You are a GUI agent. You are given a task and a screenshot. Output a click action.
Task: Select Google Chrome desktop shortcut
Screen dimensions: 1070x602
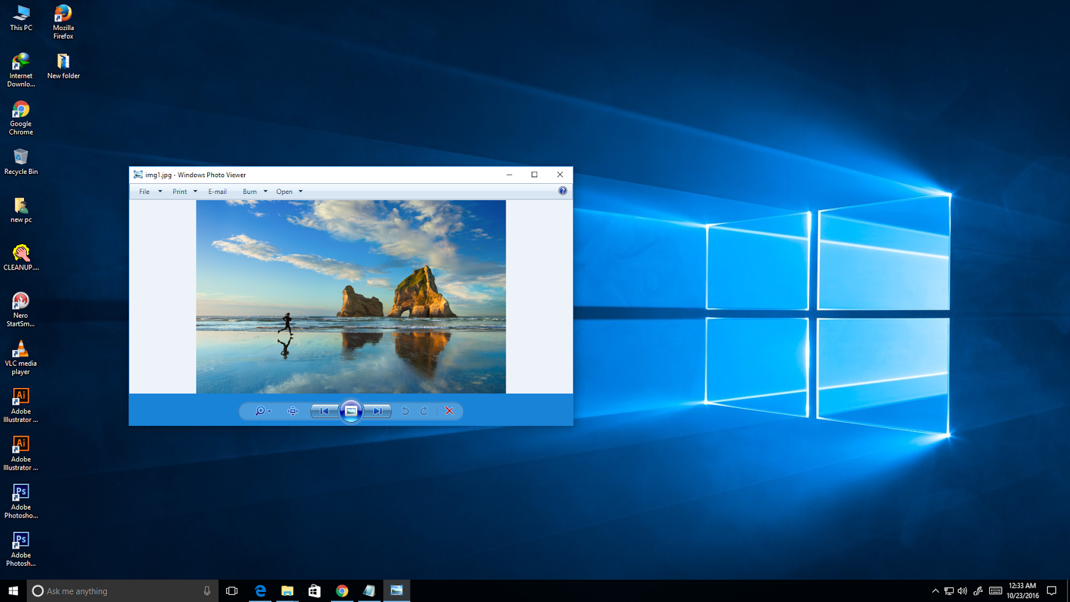pyautogui.click(x=21, y=118)
